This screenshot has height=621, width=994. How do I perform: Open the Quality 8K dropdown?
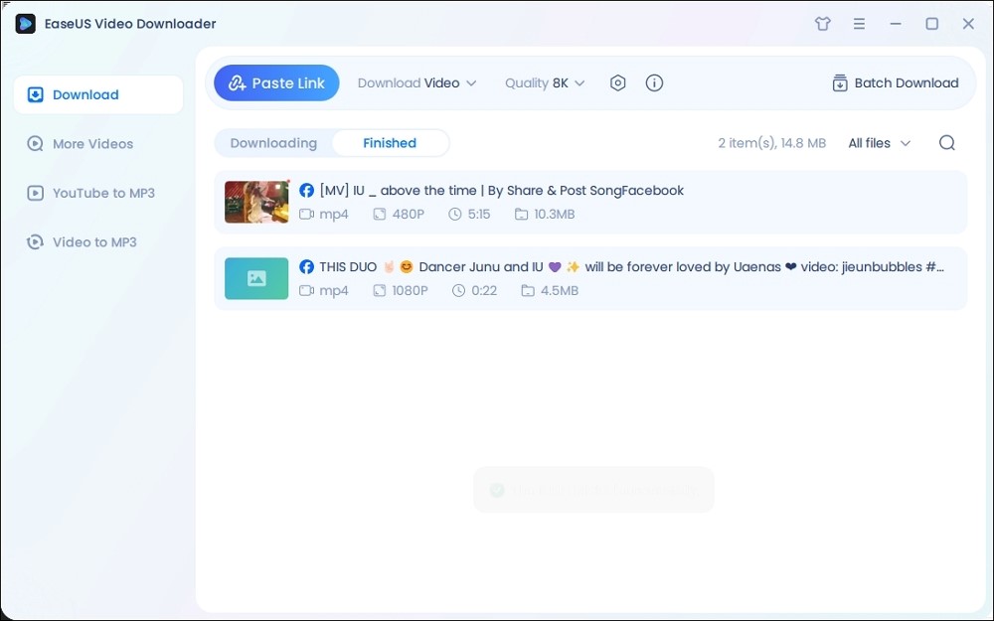pos(545,83)
